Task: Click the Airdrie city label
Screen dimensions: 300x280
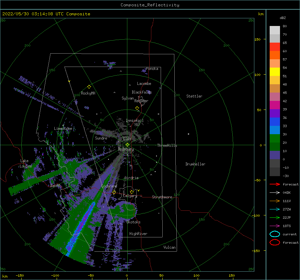Action: click(x=131, y=178)
